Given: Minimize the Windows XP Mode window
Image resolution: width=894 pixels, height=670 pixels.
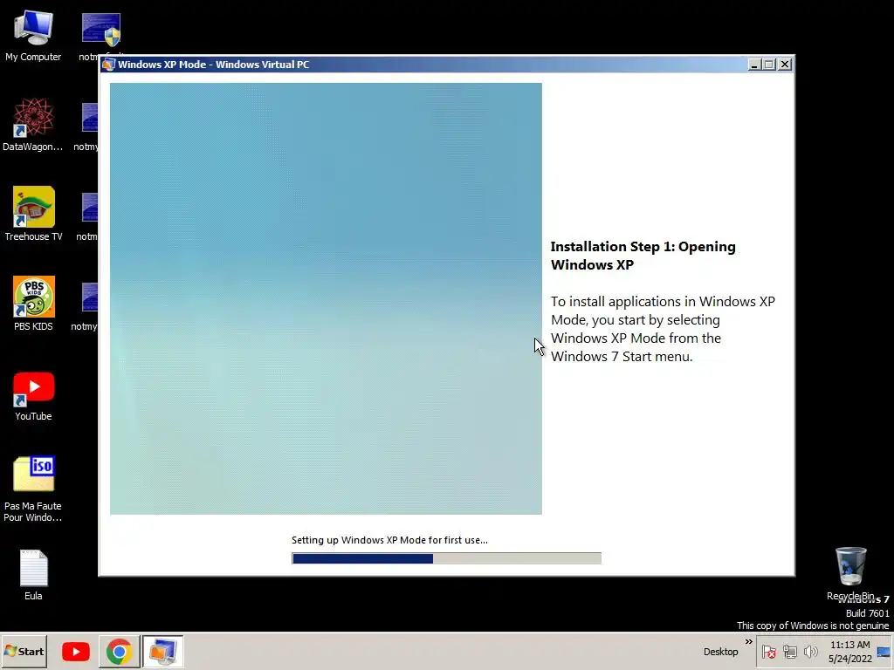Looking at the screenshot, I should [754, 65].
